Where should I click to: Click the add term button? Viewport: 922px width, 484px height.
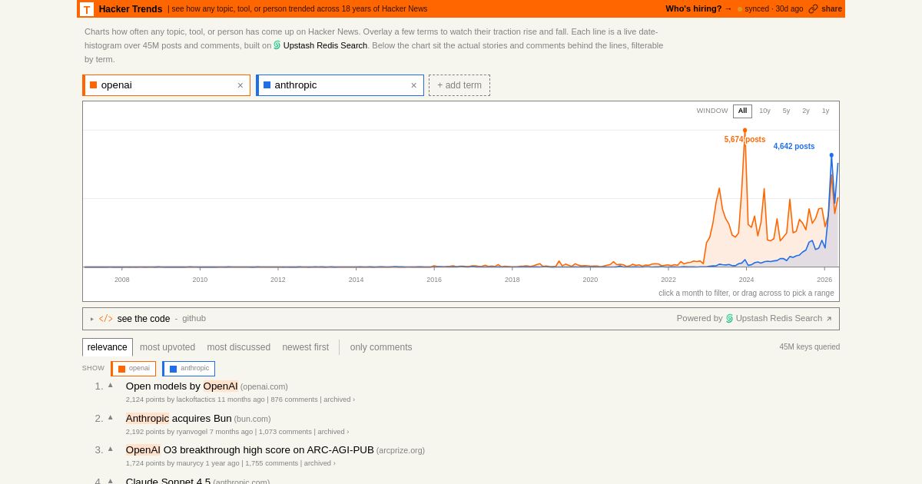(x=459, y=85)
